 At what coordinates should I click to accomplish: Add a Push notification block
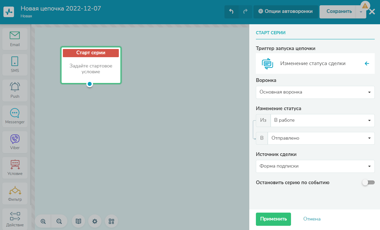15,91
